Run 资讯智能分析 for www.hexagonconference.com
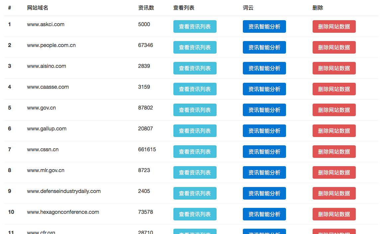The width and height of the screenshot is (382, 234). [x=264, y=214]
